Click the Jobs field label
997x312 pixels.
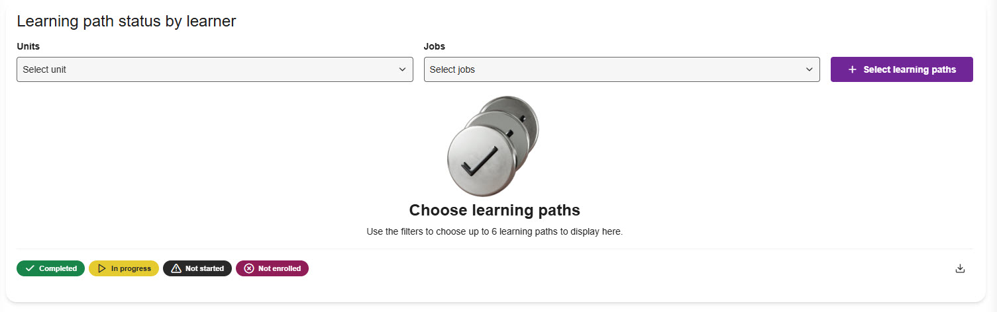pyautogui.click(x=434, y=46)
